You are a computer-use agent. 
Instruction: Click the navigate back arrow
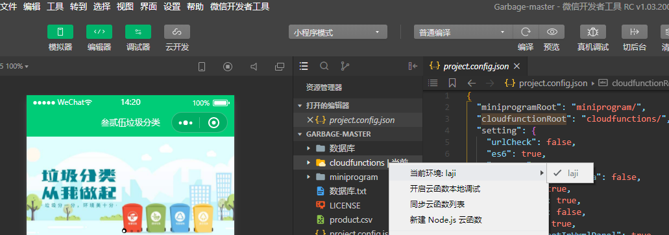(x=472, y=83)
